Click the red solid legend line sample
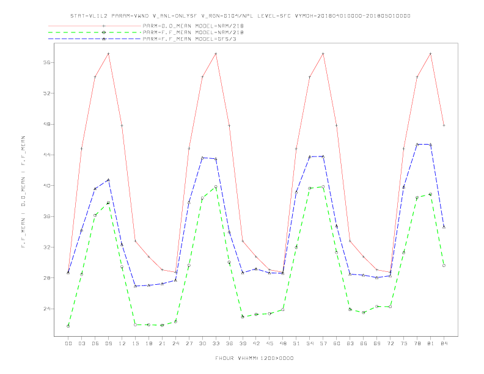484x374 pixels. (x=95, y=26)
